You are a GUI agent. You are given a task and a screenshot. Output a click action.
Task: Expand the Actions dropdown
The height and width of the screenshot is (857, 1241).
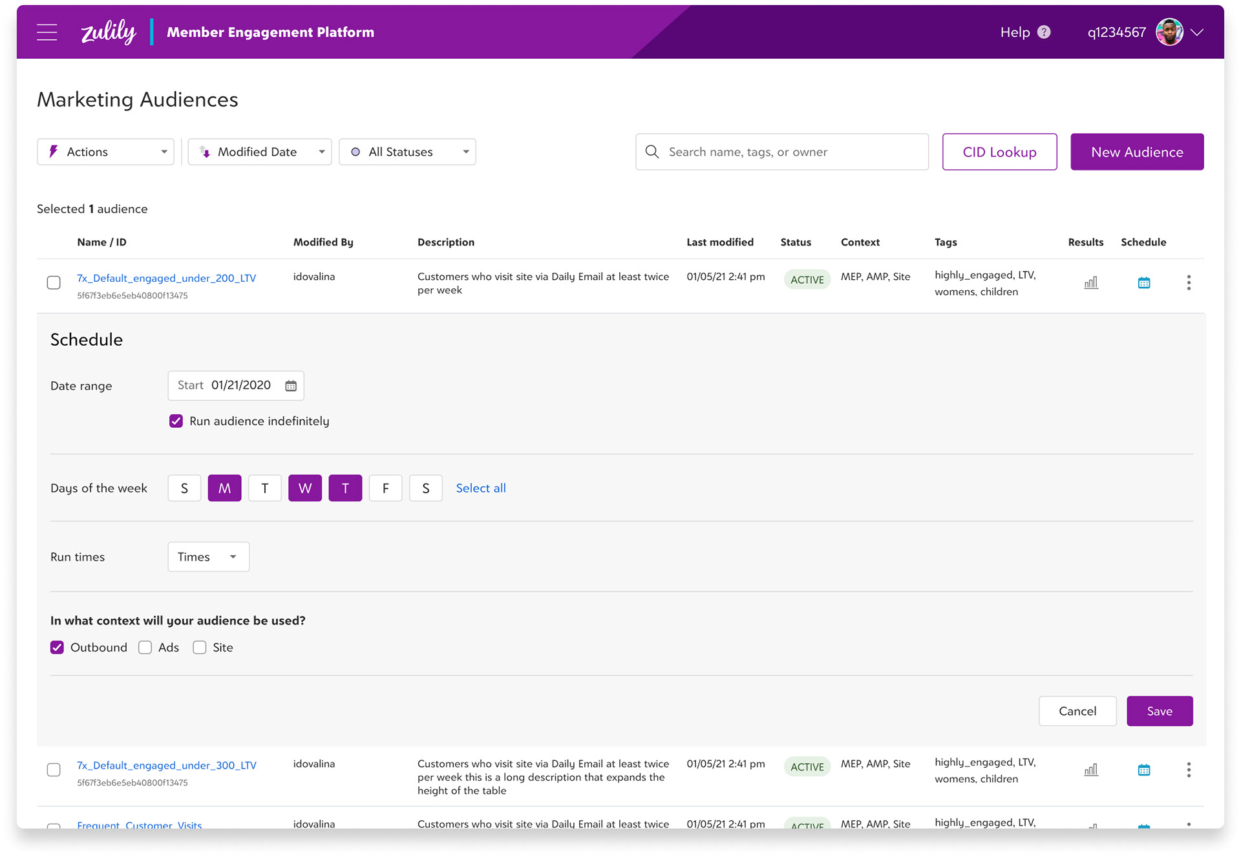click(105, 152)
